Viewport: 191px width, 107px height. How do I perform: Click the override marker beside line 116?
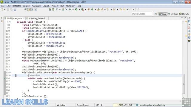5,78
